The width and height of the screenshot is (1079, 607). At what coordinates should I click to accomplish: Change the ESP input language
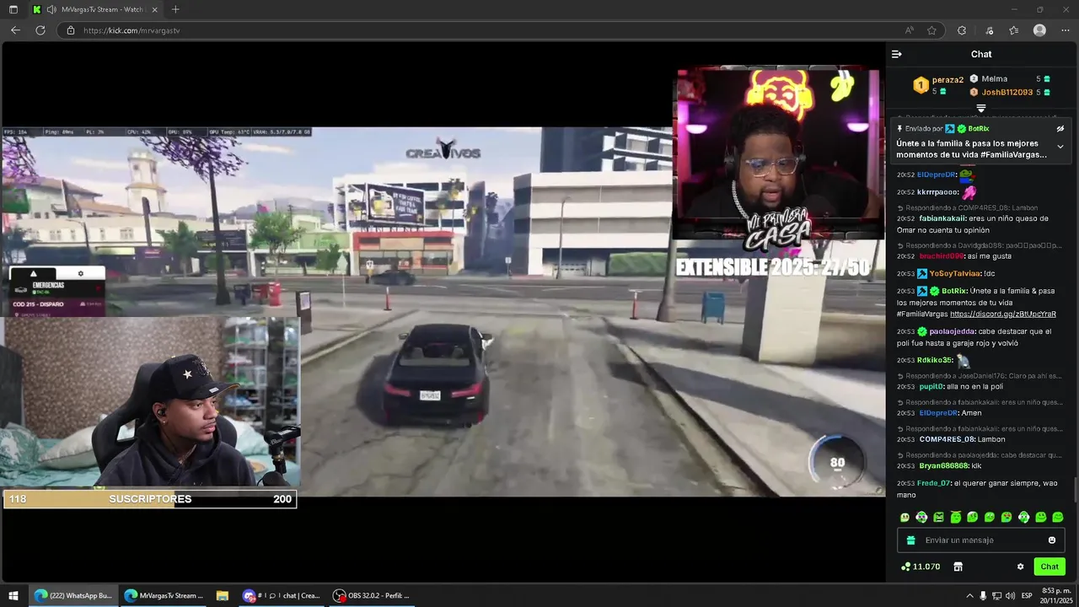(1027, 595)
